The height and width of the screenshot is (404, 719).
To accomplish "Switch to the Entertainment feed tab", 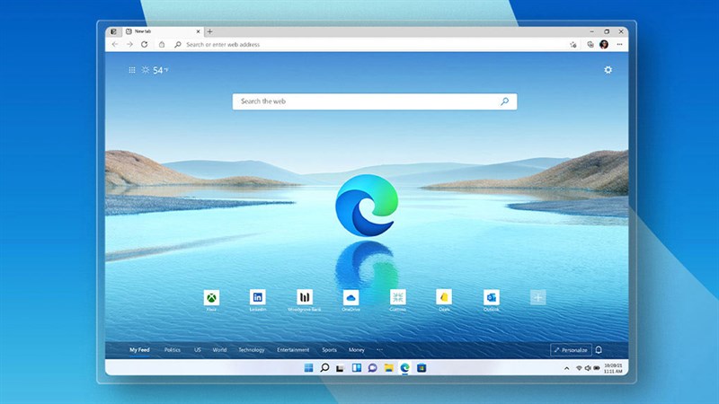I will pos(293,350).
